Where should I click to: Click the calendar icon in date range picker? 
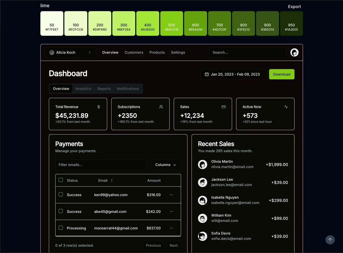(x=207, y=74)
